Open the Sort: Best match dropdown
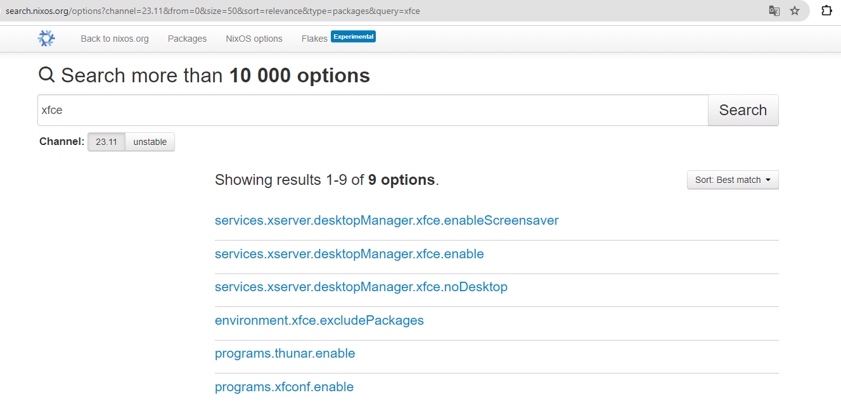 (x=733, y=180)
